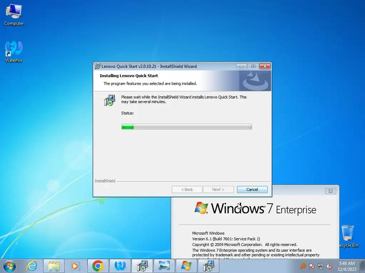Open Windows Media Player taskbar icon
The image size is (365, 273).
pos(76,266)
